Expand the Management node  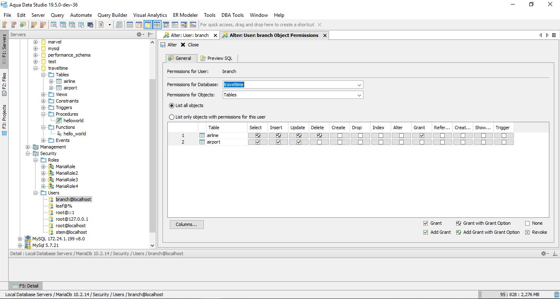click(x=28, y=147)
